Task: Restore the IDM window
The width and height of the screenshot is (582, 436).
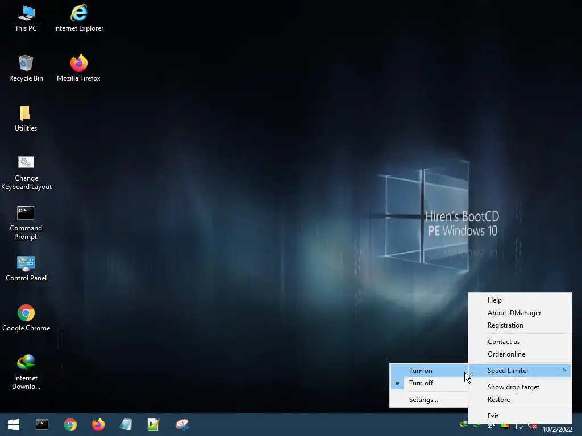Action: (x=520, y=399)
